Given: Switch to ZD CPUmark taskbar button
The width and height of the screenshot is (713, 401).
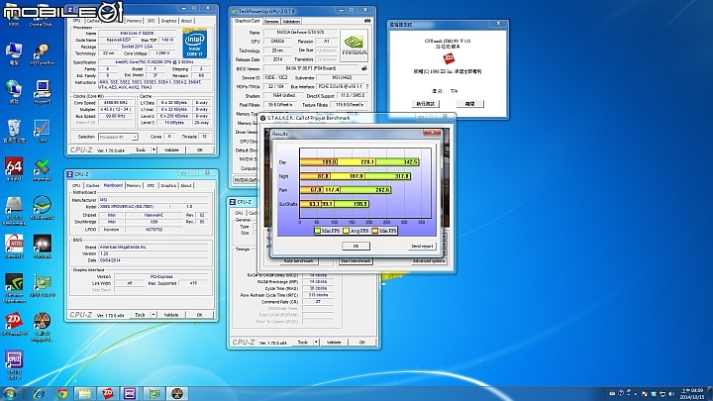Looking at the screenshot, I should (108, 393).
